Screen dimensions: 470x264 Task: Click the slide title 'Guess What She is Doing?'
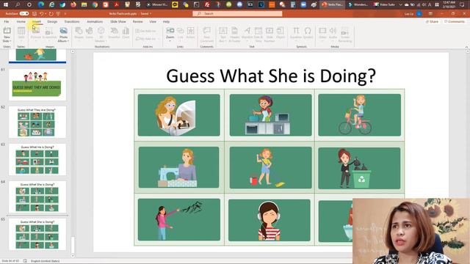click(271, 76)
